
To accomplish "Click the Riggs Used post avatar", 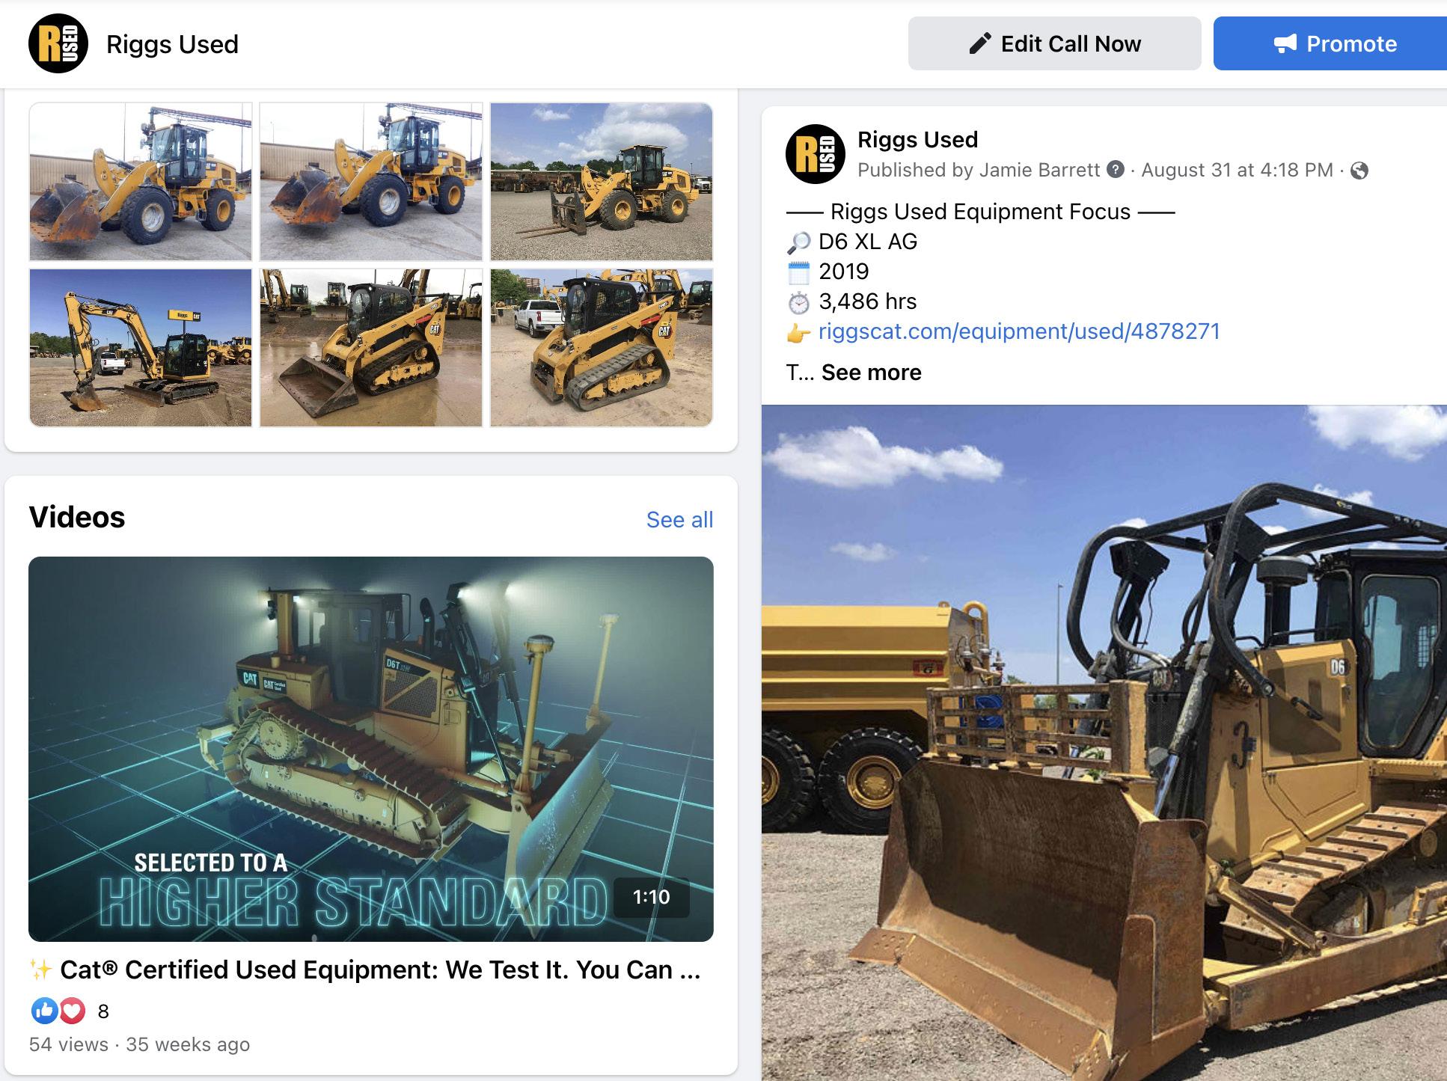I will tap(815, 154).
